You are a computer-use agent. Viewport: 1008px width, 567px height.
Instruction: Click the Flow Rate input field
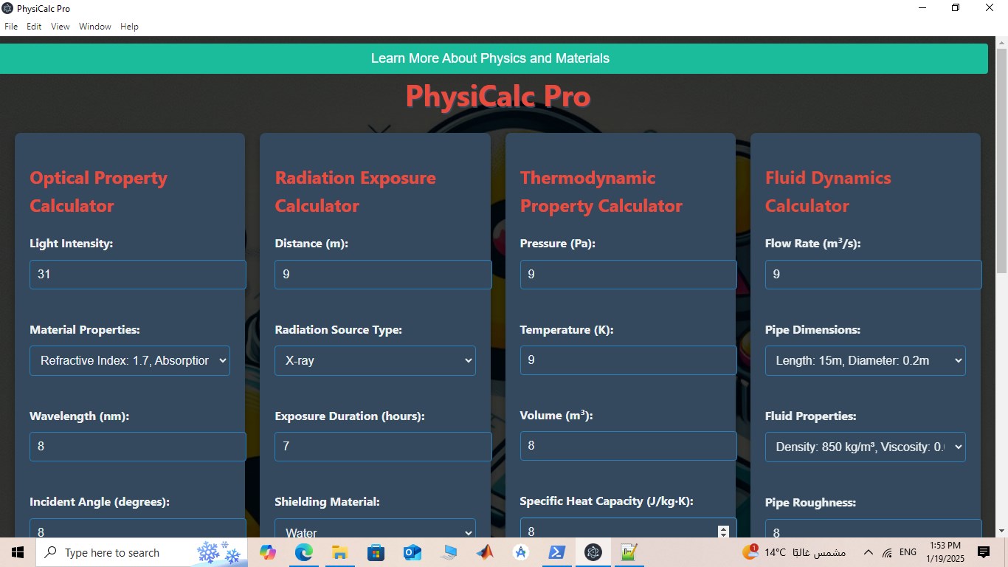coord(873,274)
